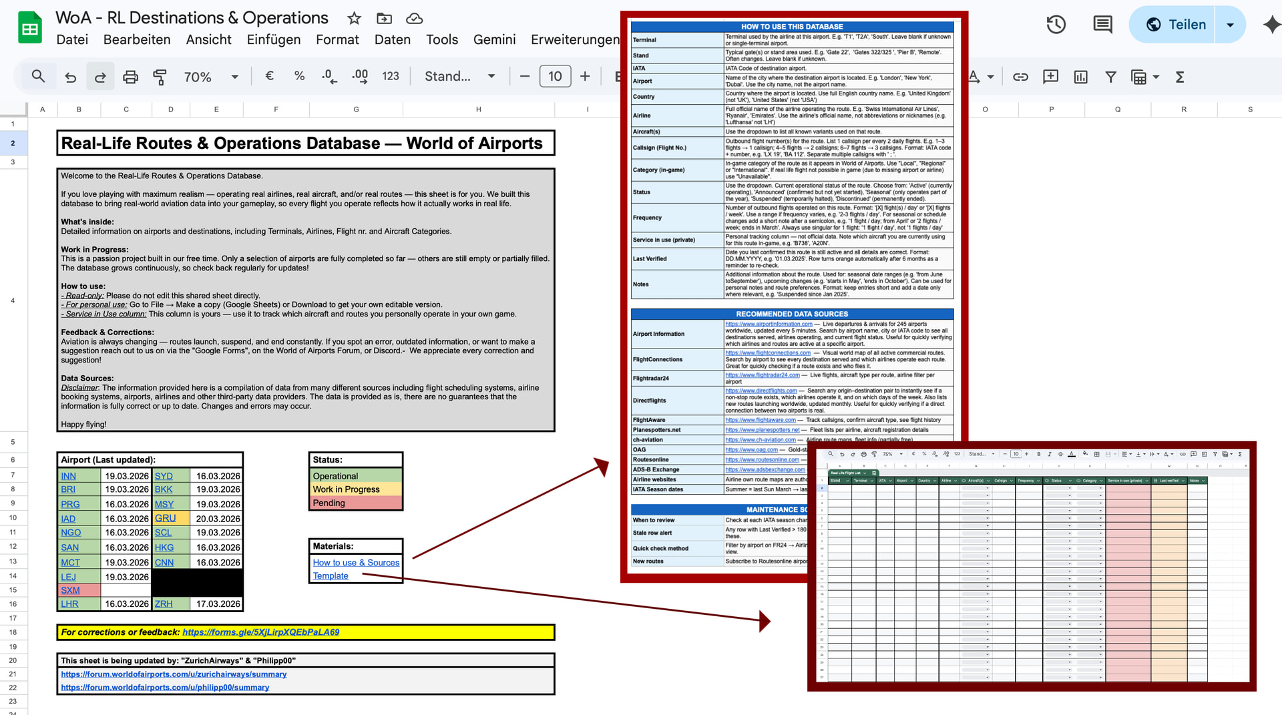Click the undo arrow icon
The height and width of the screenshot is (715, 1282).
[x=70, y=77]
